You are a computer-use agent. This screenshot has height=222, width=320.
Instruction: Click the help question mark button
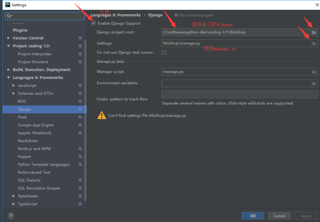point(11,216)
